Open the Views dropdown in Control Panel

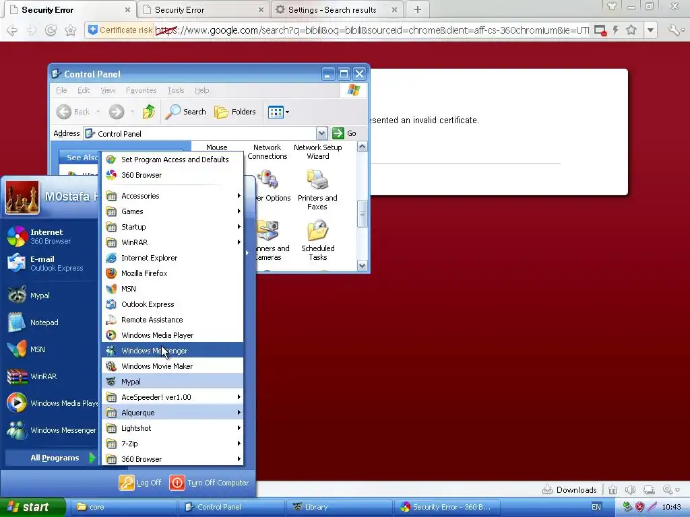click(x=278, y=112)
